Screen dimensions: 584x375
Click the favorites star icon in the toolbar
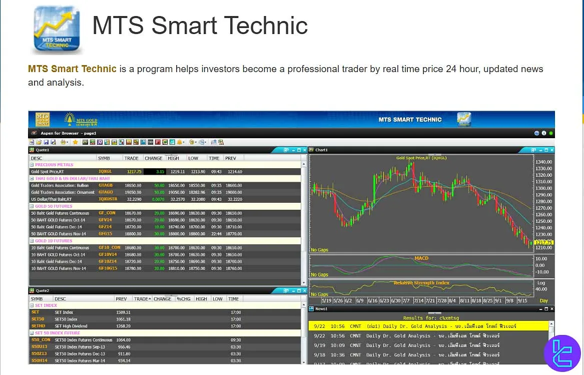(75, 142)
